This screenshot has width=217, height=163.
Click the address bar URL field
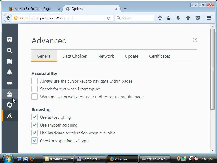[x=67, y=18]
